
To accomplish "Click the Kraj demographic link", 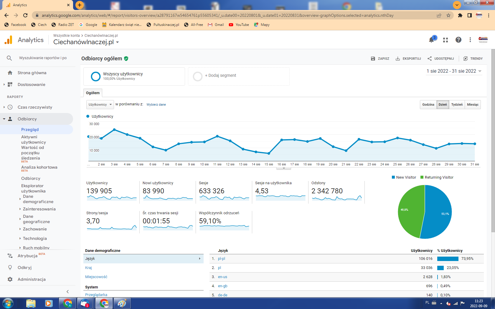I will coord(88,268).
